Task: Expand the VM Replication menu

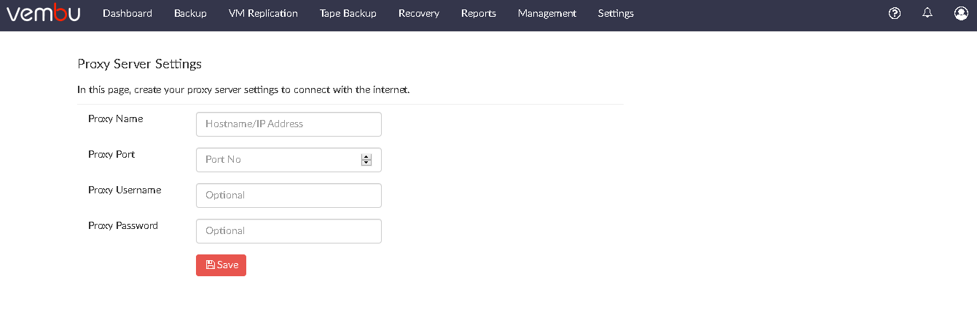Action: (263, 13)
